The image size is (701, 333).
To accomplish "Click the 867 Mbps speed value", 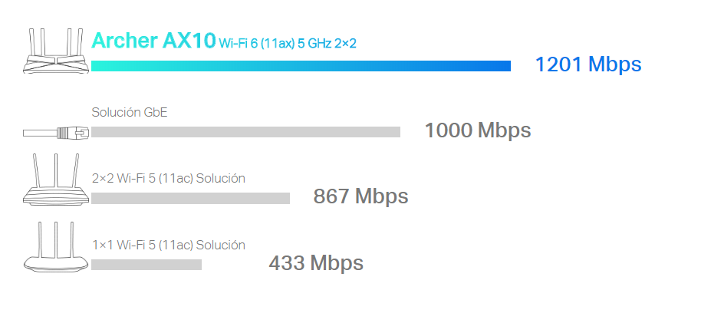I will pyautogui.click(x=360, y=196).
